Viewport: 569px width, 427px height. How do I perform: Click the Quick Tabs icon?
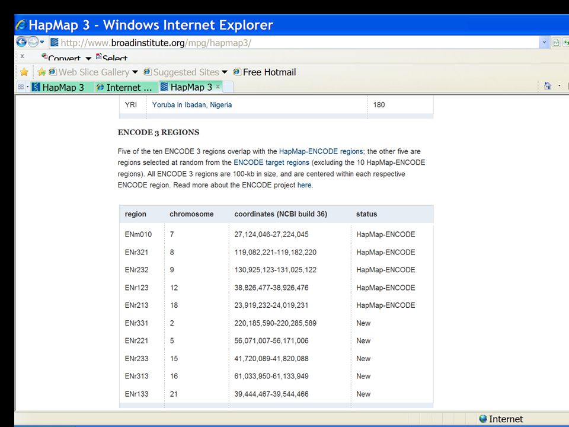click(21, 87)
